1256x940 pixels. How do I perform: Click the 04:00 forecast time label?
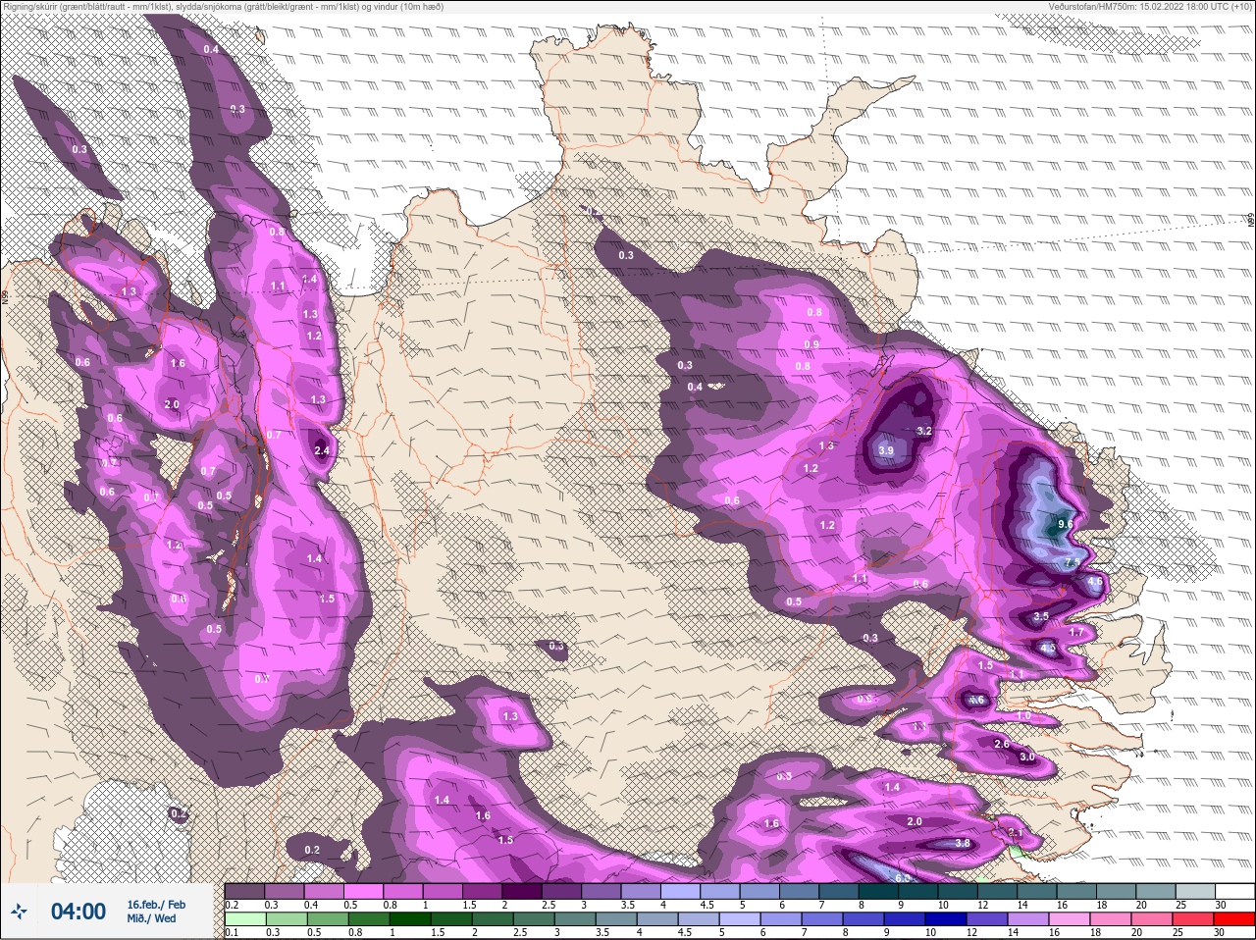[78, 912]
